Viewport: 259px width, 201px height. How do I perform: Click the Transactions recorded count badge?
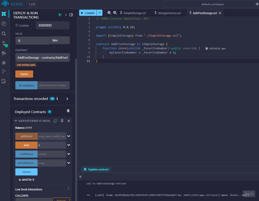(52, 99)
